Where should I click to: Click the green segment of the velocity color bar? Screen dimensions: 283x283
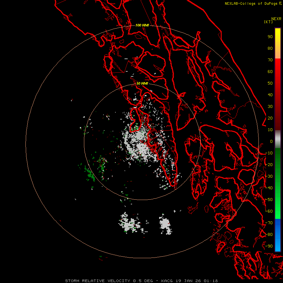[x=278, y=184]
